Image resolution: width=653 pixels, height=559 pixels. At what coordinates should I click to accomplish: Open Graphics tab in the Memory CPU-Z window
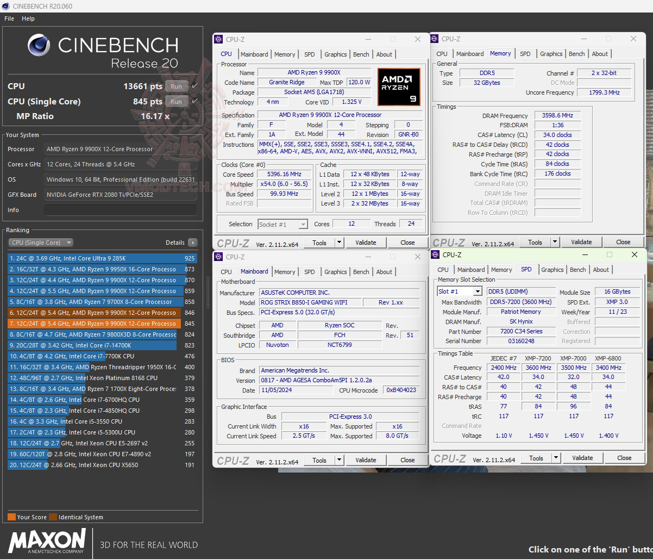551,54
